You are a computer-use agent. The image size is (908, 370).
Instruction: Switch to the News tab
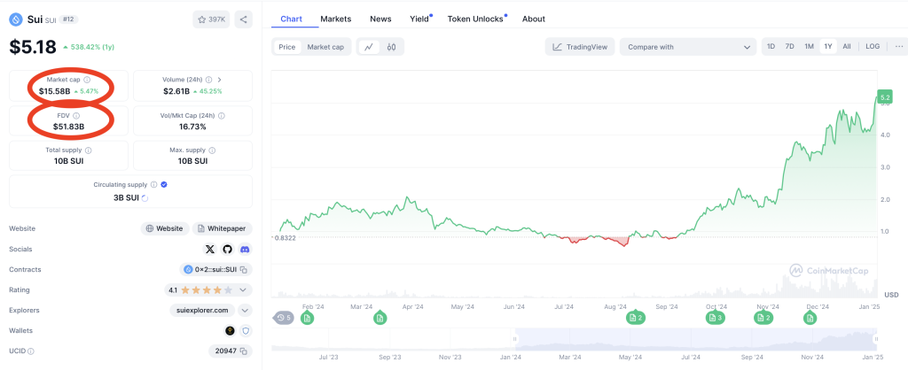pos(380,19)
